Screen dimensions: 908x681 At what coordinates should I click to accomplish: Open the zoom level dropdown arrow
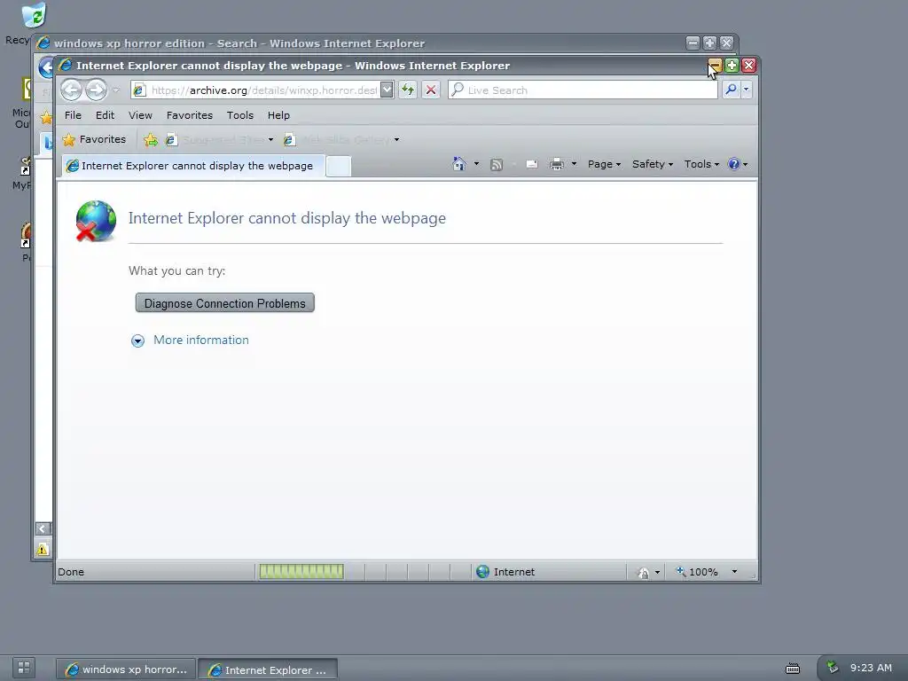(734, 572)
